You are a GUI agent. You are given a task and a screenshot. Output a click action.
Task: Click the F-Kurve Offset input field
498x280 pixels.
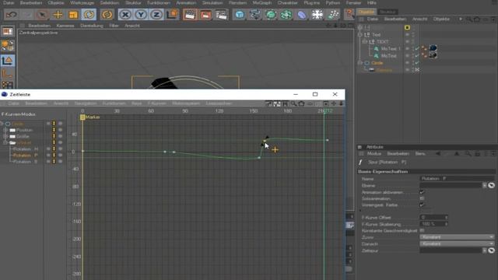pos(432,218)
